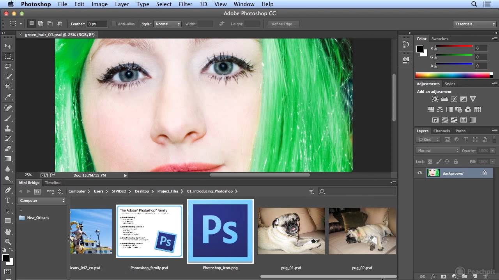Image resolution: width=499 pixels, height=280 pixels.
Task: Enable Intersect with selection mode
Action: [59, 24]
